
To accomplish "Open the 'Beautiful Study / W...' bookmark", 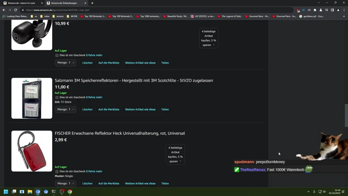I will [175, 16].
